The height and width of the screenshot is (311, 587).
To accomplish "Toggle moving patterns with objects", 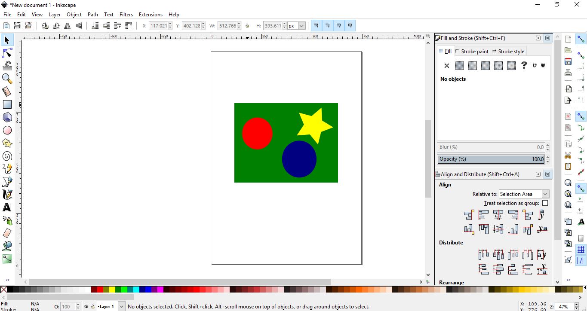I will 350,26.
